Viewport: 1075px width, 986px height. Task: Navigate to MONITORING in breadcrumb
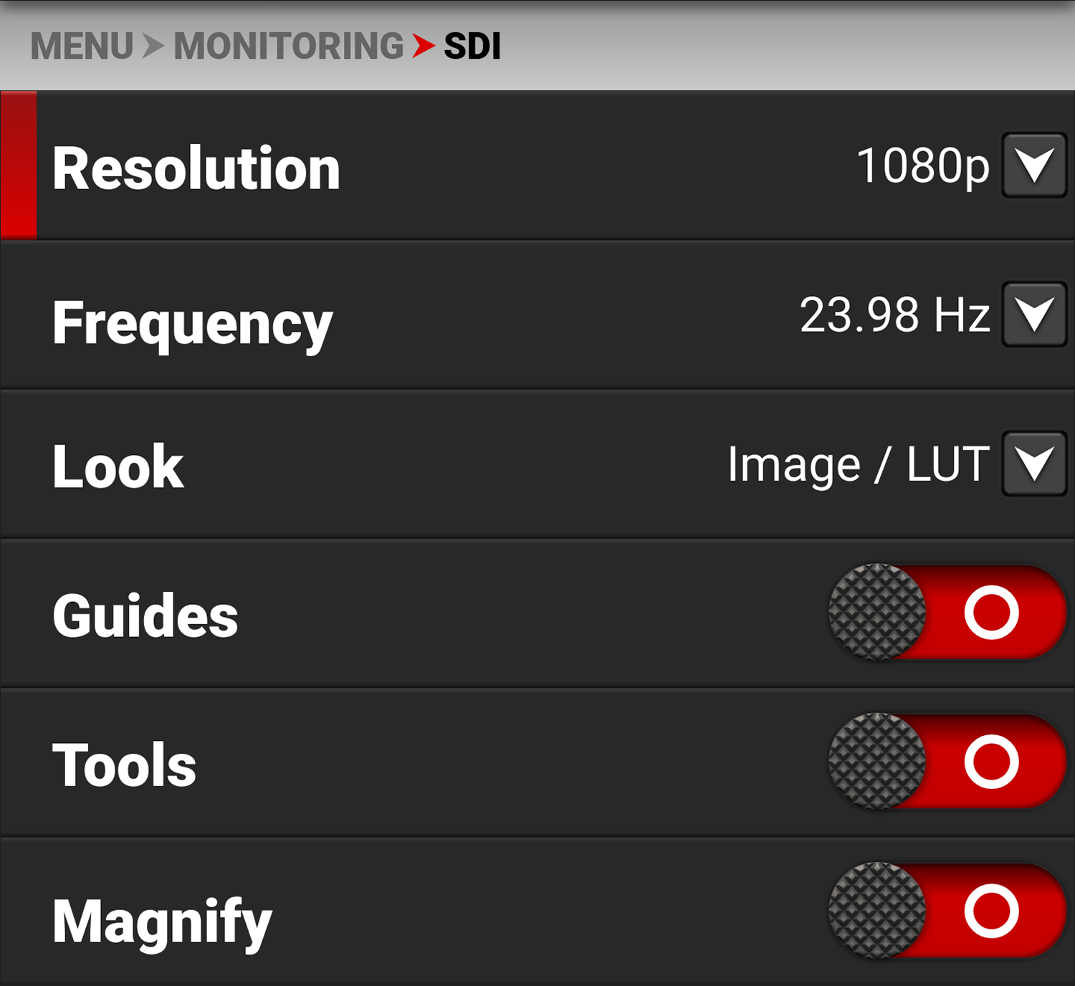pos(289,47)
